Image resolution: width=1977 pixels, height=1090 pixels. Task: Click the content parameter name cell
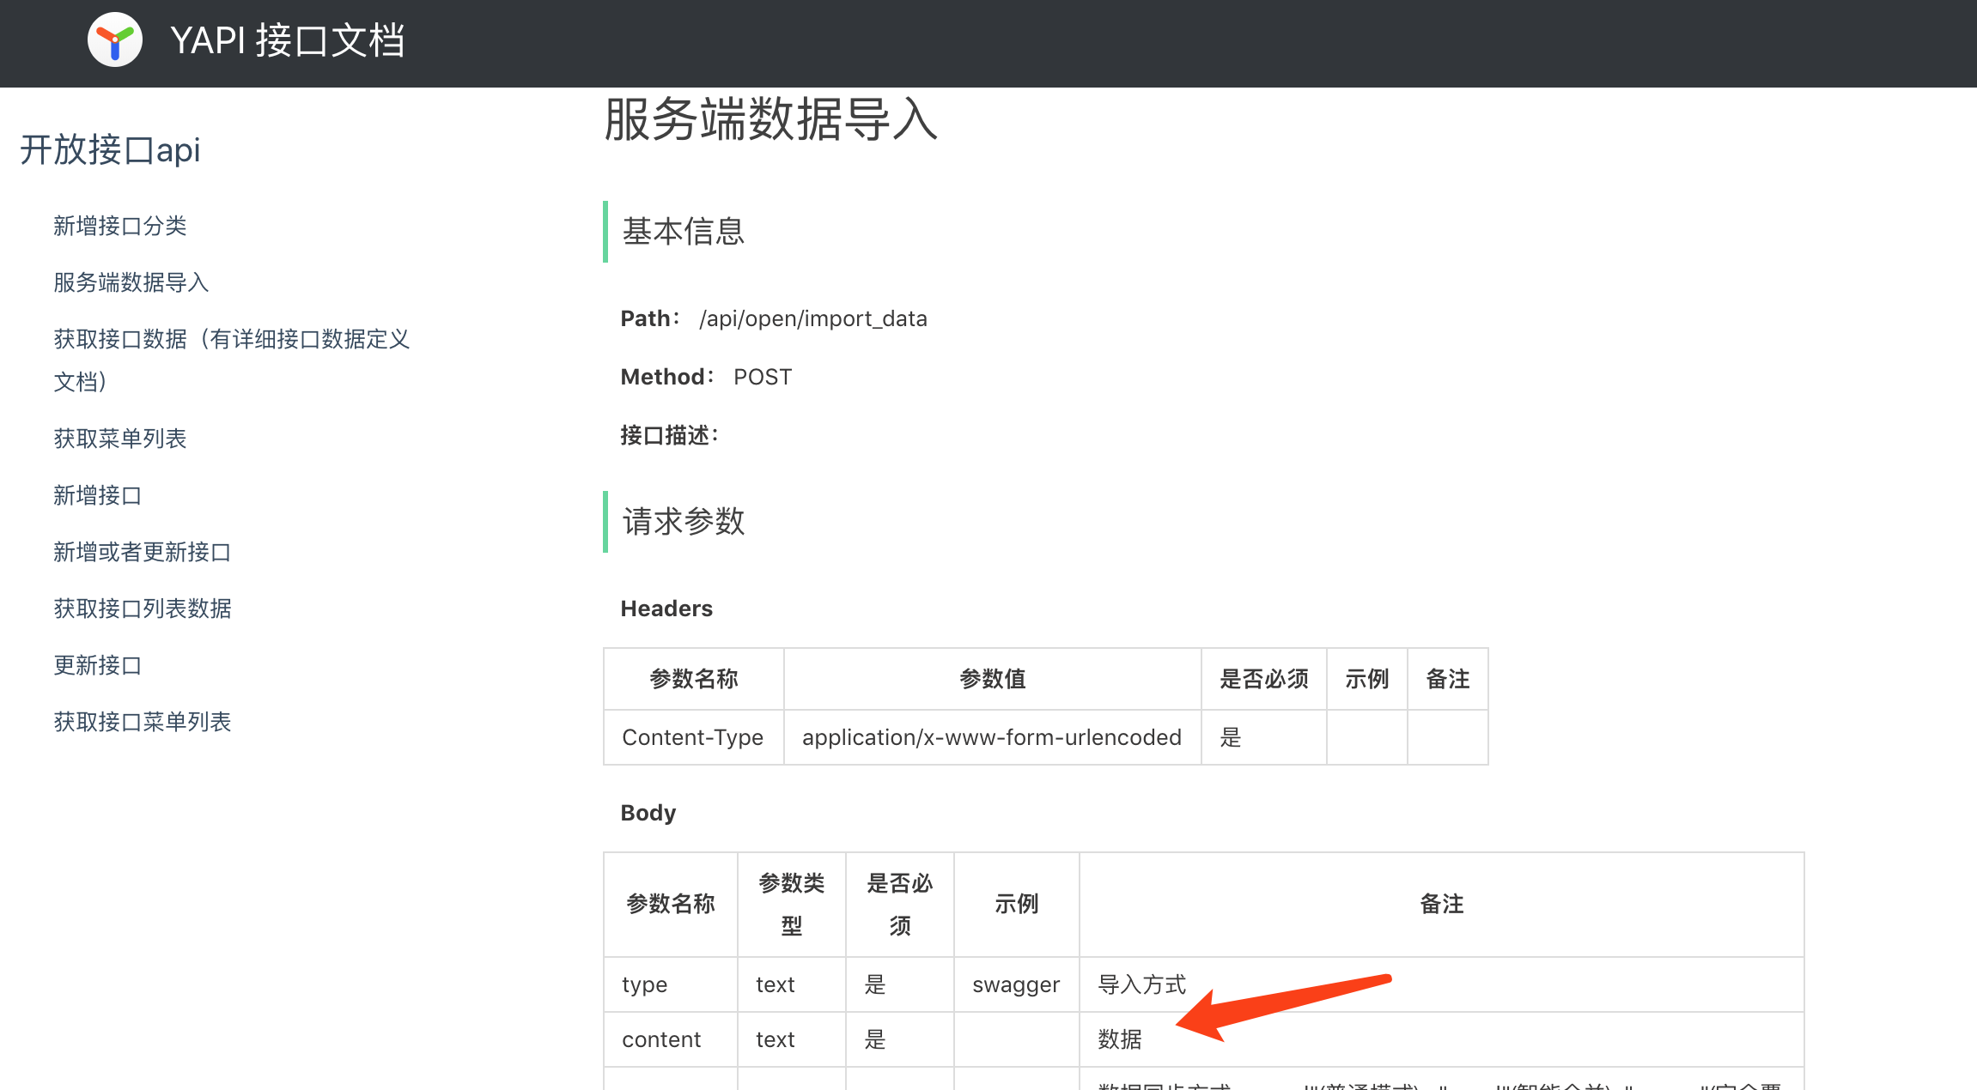671,1039
